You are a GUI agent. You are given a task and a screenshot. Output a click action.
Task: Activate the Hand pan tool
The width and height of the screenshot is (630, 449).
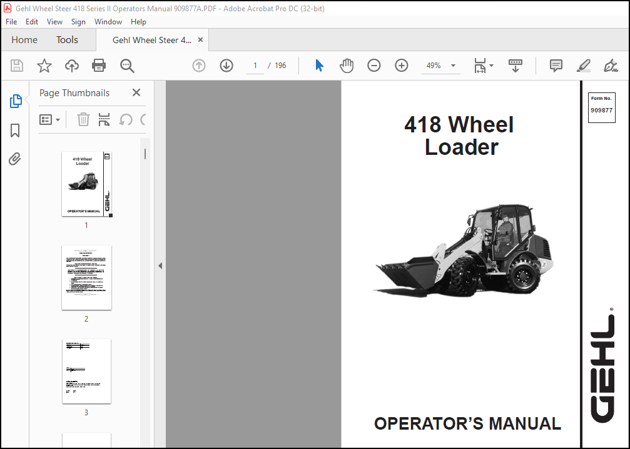point(347,66)
